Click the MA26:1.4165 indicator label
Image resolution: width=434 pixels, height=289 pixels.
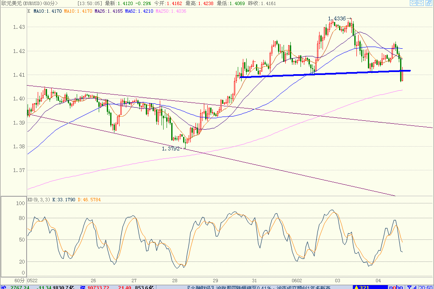point(108,11)
